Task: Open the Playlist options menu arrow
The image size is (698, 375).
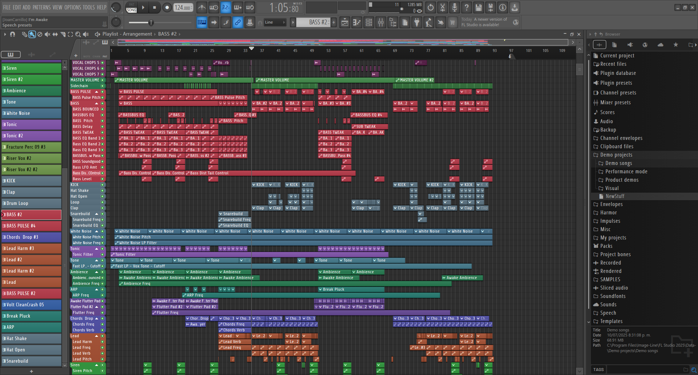Action: coord(5,34)
